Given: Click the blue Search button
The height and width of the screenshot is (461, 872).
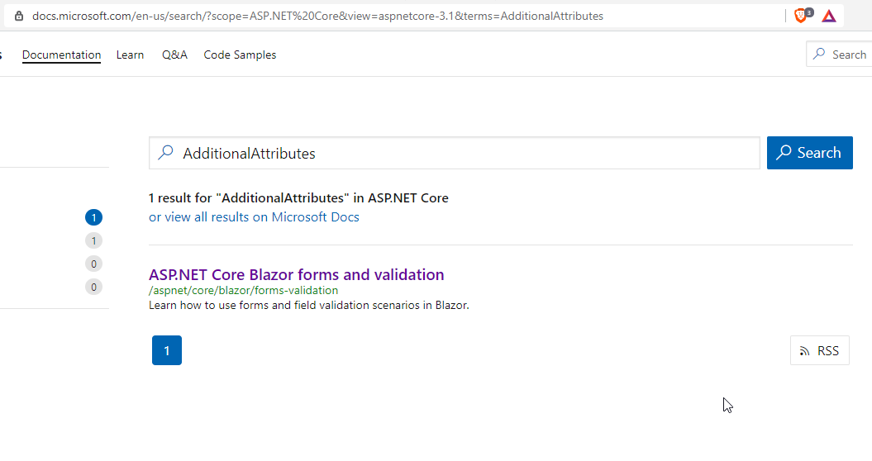Looking at the screenshot, I should point(810,153).
